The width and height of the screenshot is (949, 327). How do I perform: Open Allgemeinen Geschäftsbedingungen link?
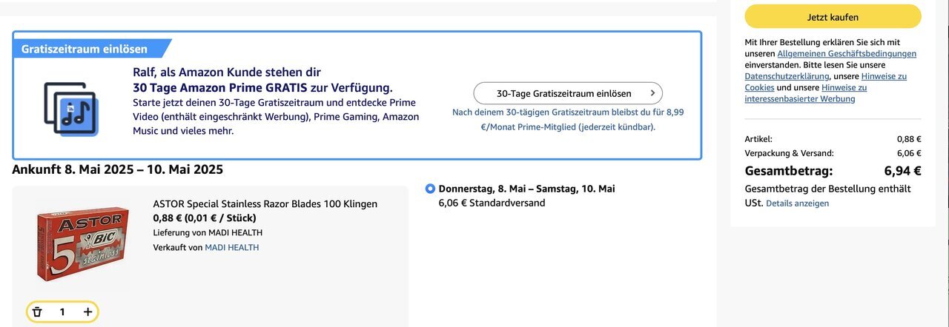pos(847,54)
